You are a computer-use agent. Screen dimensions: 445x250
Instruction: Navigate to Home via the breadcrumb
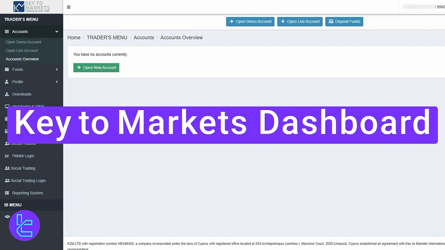coord(73,37)
